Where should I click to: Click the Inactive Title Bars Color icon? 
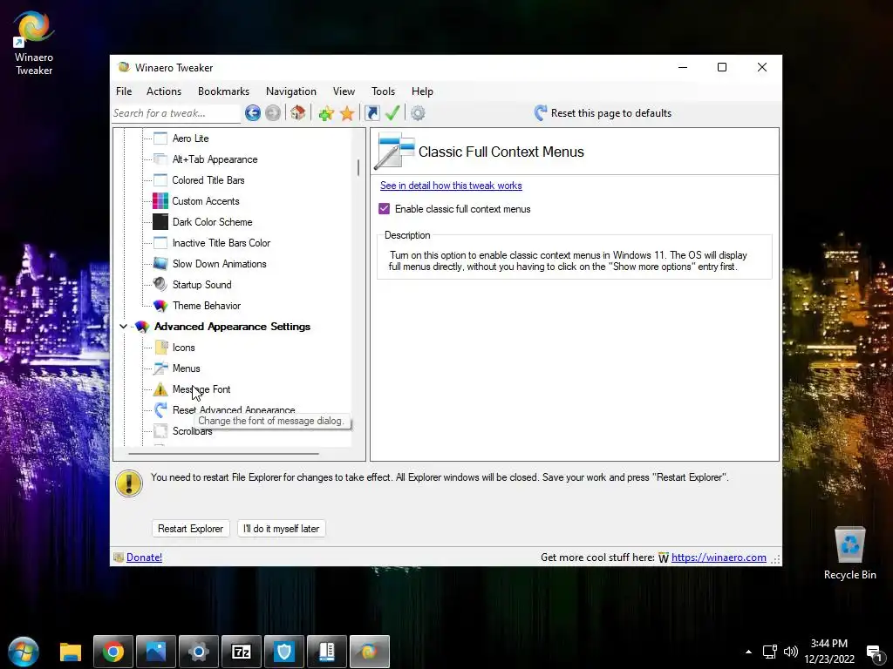point(160,243)
